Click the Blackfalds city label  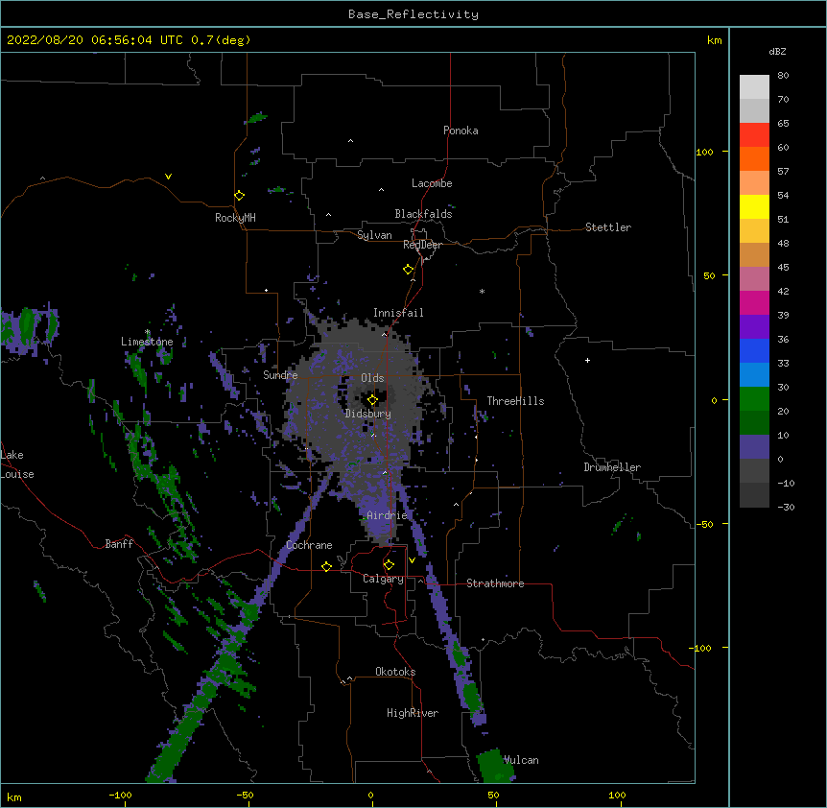423,214
